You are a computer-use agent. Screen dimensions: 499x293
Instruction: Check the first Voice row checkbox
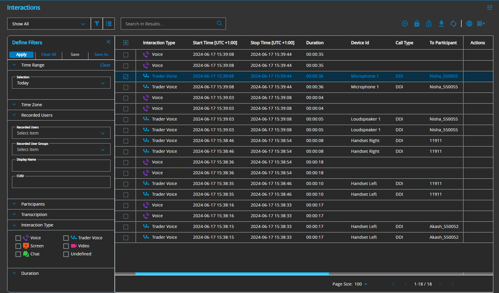[126, 55]
